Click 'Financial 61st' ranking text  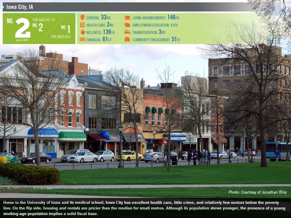pos(99,39)
